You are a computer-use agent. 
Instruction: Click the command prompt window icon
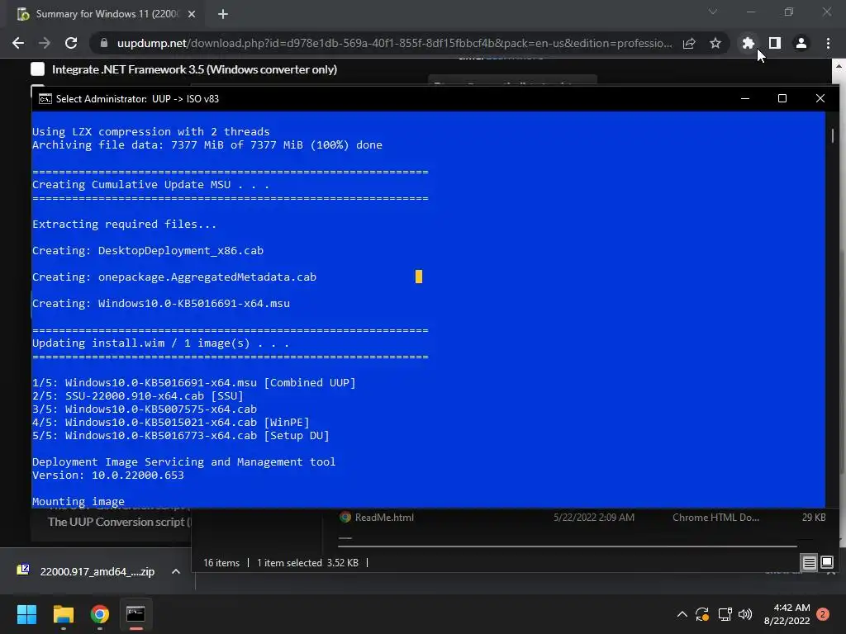(45, 99)
